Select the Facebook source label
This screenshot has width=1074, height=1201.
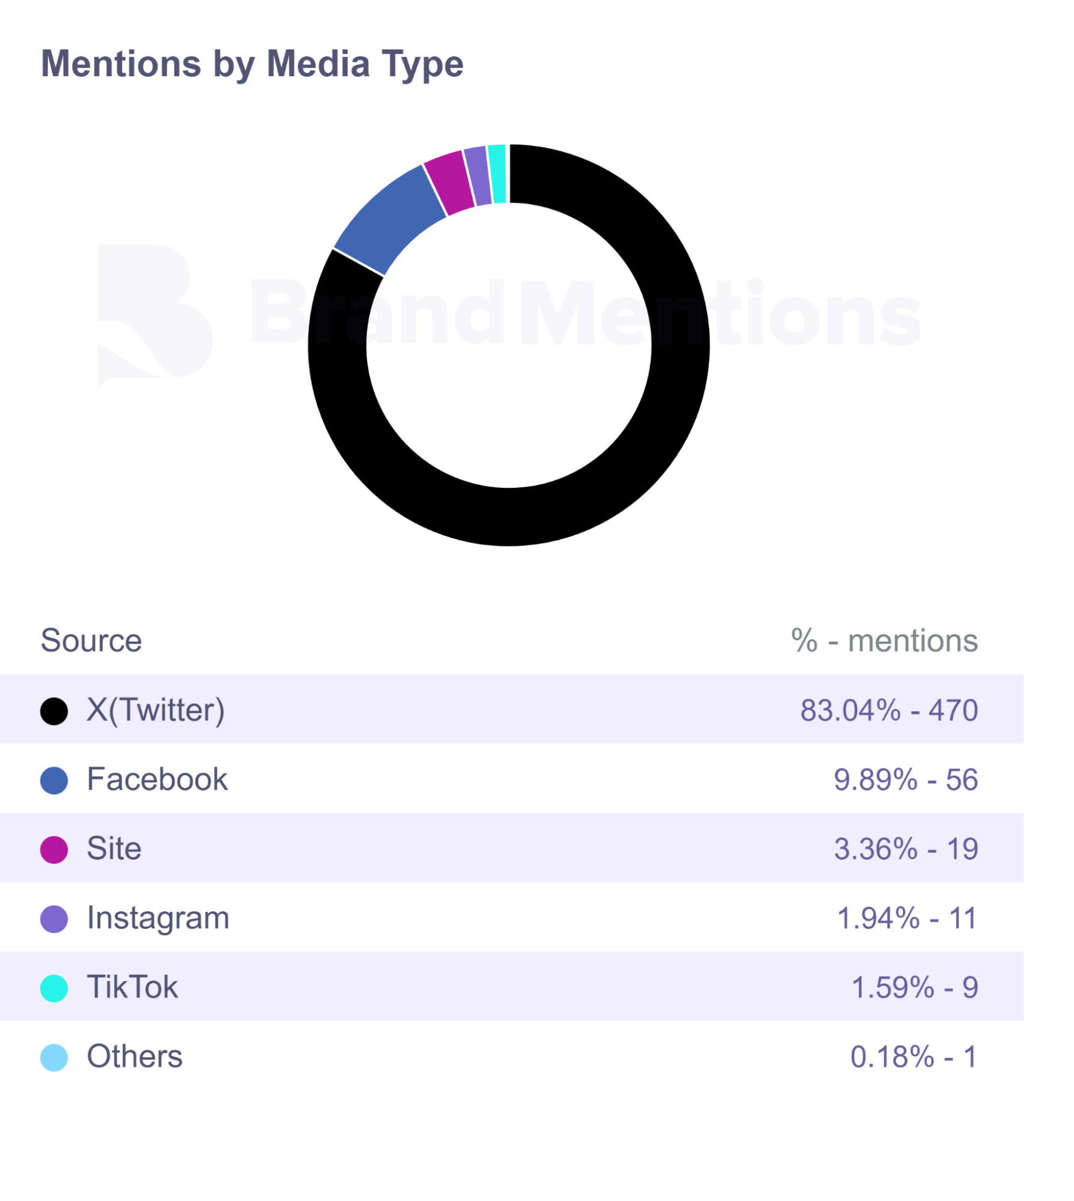[x=157, y=779]
